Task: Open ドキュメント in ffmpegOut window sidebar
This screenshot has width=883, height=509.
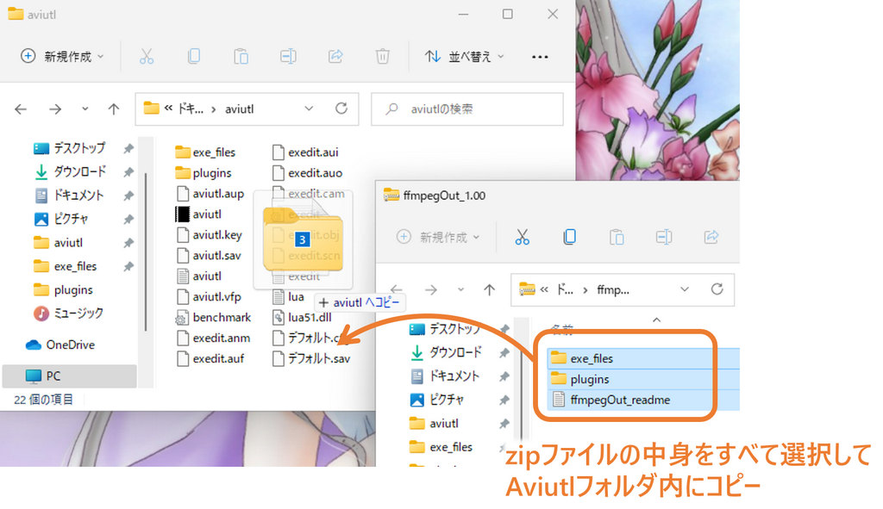Action: tap(445, 376)
